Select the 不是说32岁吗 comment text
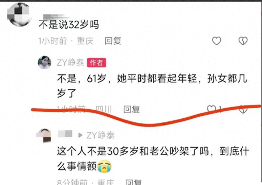This screenshot has width=262, height=185. [x=69, y=25]
